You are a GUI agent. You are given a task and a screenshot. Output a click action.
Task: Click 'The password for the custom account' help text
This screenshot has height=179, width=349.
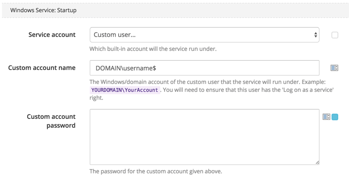(x=156, y=172)
